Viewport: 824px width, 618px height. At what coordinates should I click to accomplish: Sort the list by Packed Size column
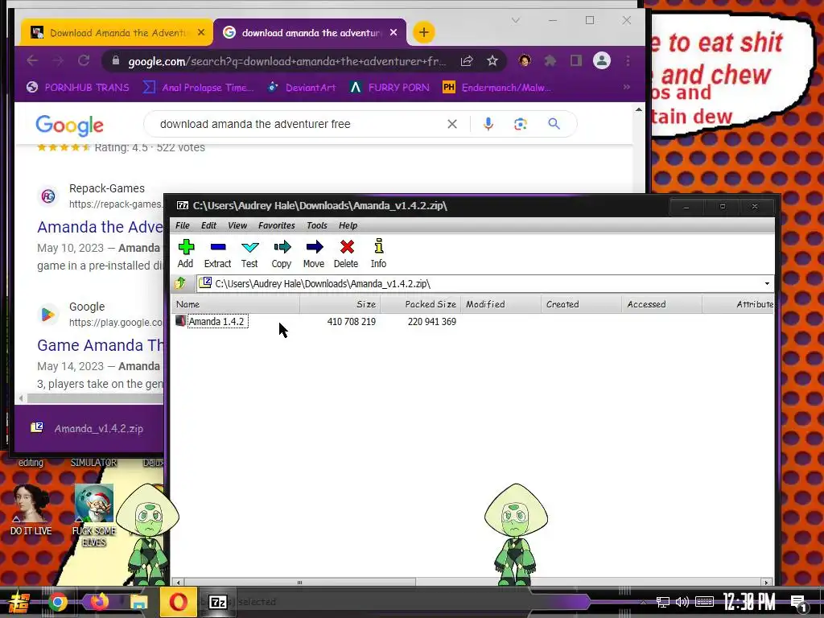pyautogui.click(x=420, y=304)
